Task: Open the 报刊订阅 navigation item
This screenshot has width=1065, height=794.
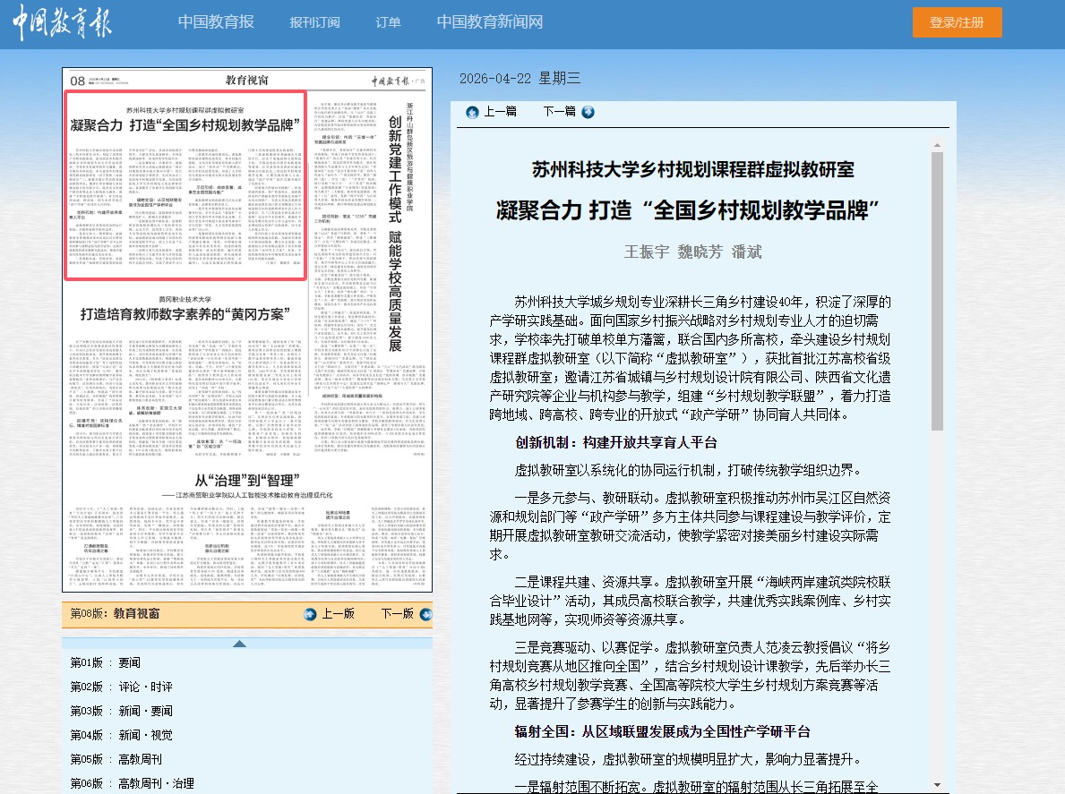Action: point(314,22)
